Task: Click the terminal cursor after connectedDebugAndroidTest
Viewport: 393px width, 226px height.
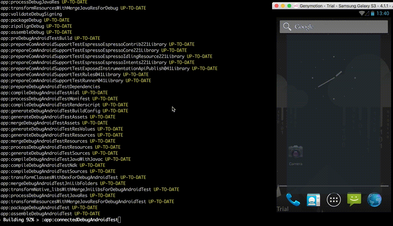Action: click(x=120, y=220)
